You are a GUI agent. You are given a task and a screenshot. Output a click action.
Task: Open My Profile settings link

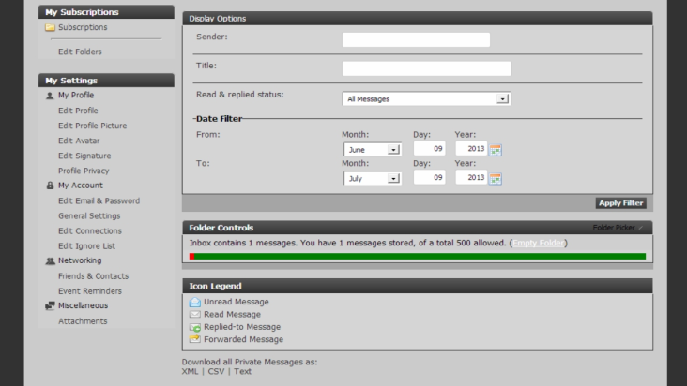pyautogui.click(x=76, y=95)
